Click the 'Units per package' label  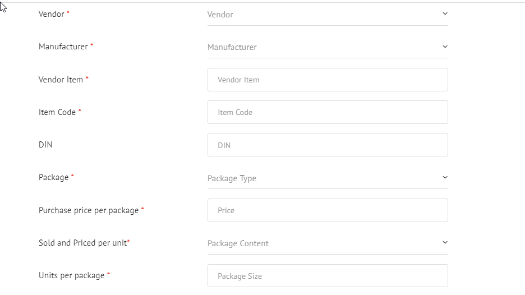pyautogui.click(x=72, y=275)
